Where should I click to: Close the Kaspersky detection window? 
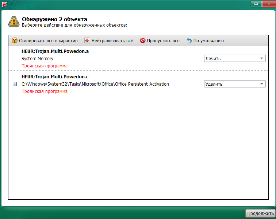coord(269,4)
